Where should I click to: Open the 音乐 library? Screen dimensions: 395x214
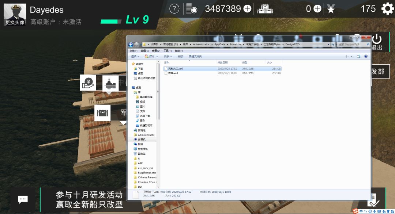point(140,121)
